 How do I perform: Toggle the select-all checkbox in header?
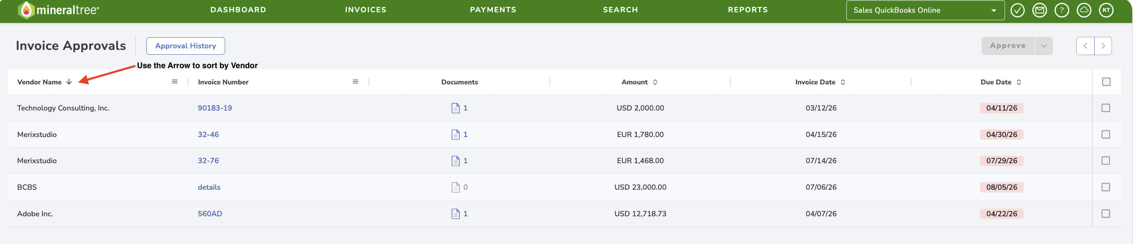click(1106, 82)
